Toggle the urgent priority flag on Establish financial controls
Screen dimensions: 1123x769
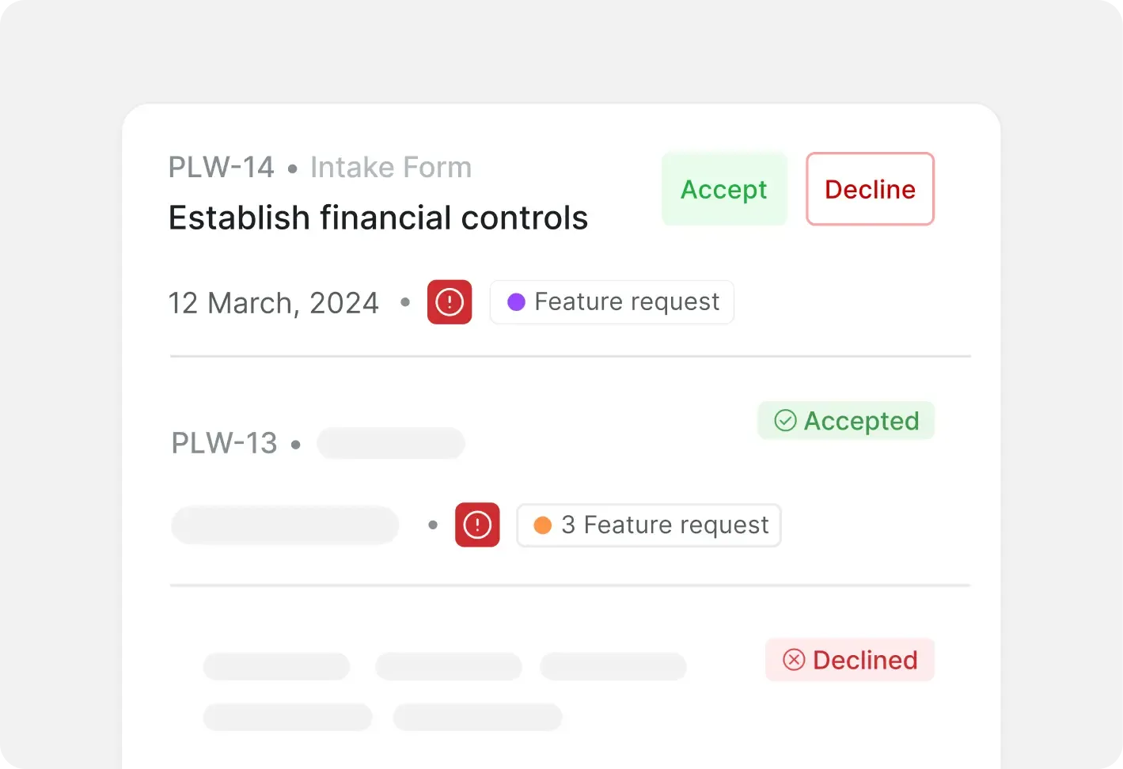450,302
